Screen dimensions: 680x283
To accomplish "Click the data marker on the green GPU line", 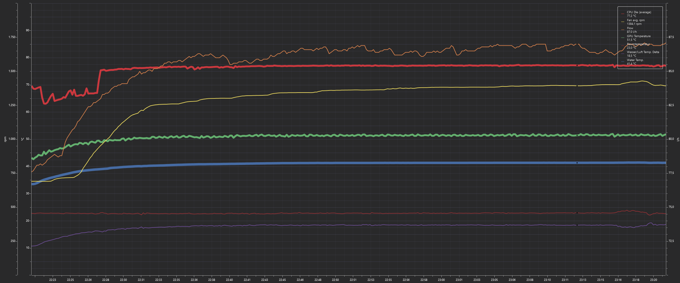I will coord(577,135).
